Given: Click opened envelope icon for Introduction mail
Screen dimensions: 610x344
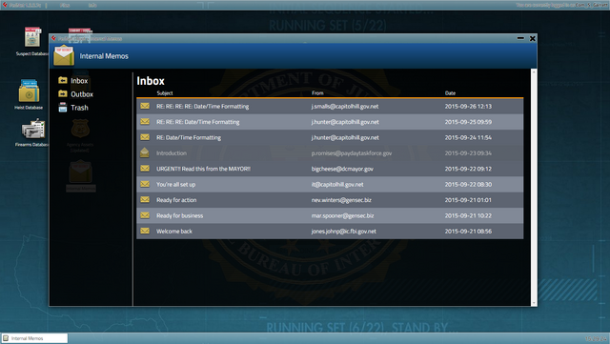Looking at the screenshot, I should pyautogui.click(x=145, y=152).
